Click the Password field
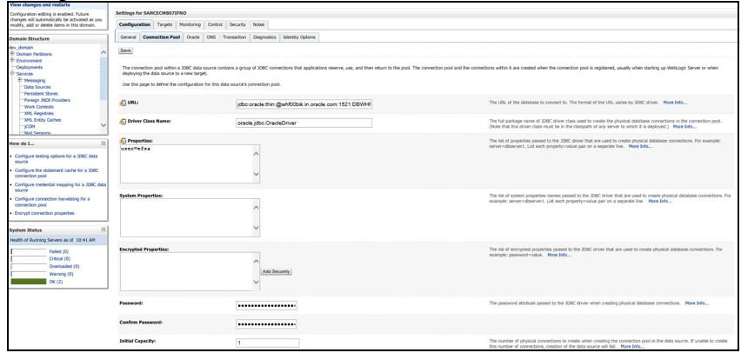The image size is (741, 353). 266,305
